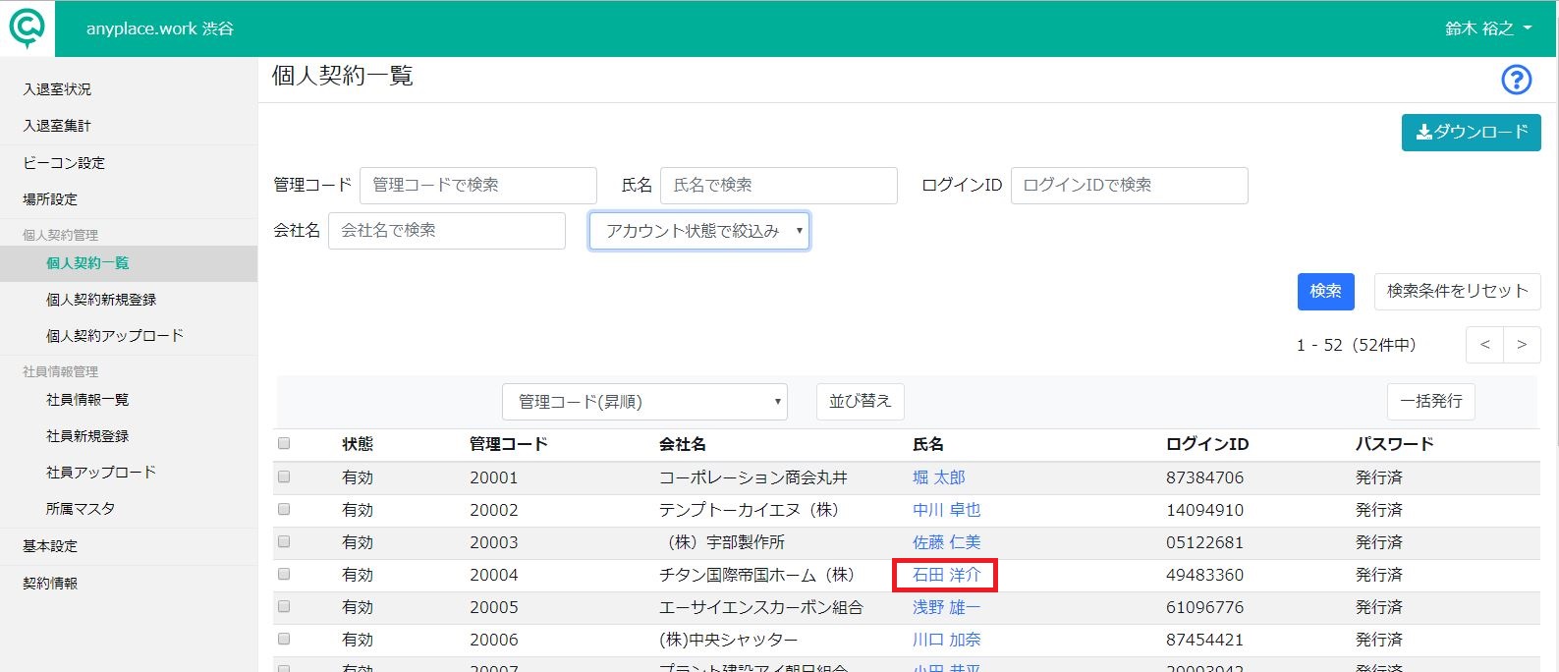Screen dimensions: 1559x672
Task: Click the ダウンロード download button
Action: 1471,132
